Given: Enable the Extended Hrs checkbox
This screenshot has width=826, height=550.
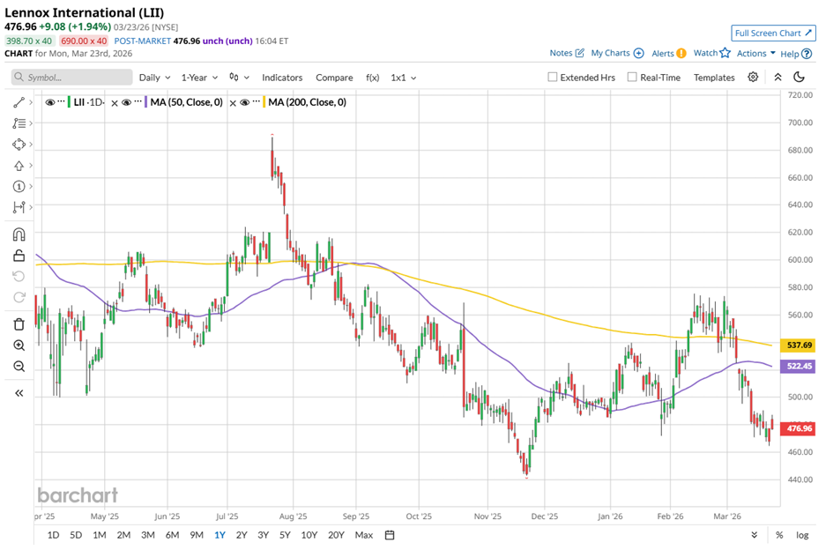Looking at the screenshot, I should pyautogui.click(x=553, y=78).
